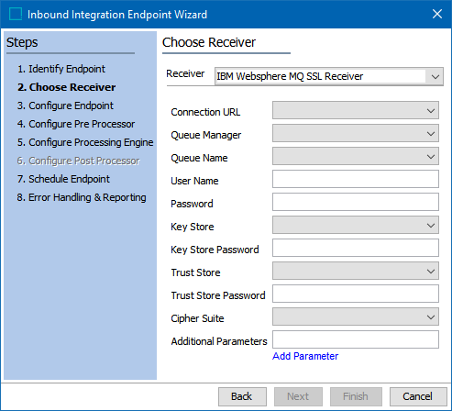Expand the Queue Name combo box
The width and height of the screenshot is (452, 411).
[356, 156]
